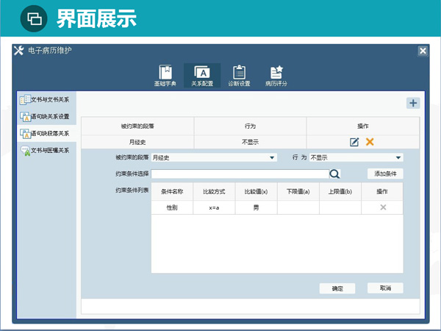Screen dimensions: 441x331
Task: Select 文书与医嘱关系 in sidebar
Action: pos(47,151)
